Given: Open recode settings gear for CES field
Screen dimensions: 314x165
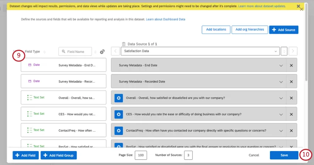Looking at the screenshot, I should (119, 114).
